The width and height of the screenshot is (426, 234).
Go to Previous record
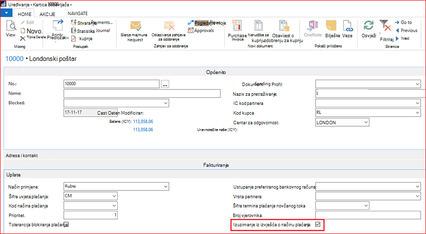(x=407, y=30)
